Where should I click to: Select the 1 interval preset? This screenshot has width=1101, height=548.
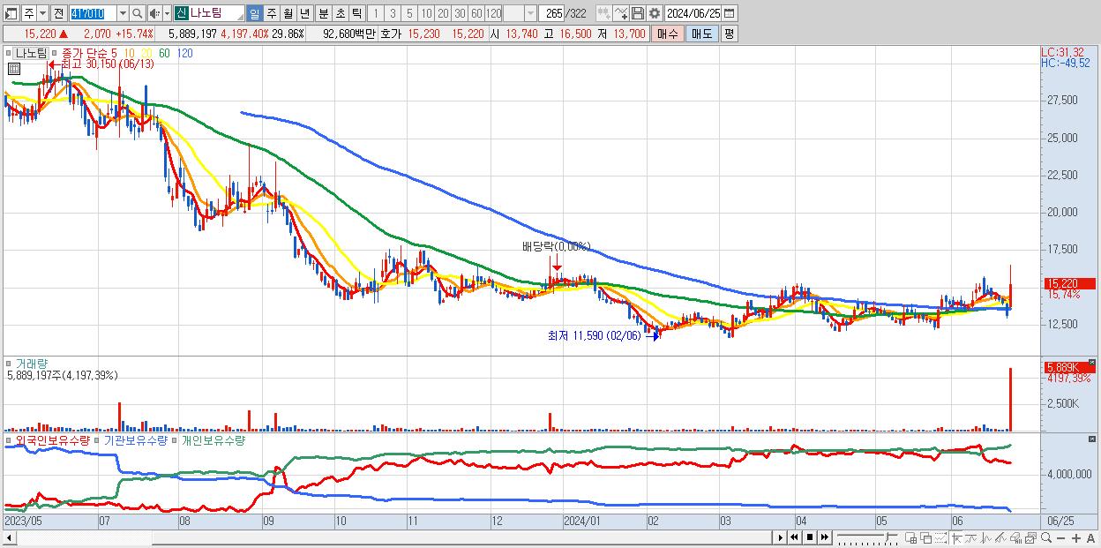pos(376,13)
